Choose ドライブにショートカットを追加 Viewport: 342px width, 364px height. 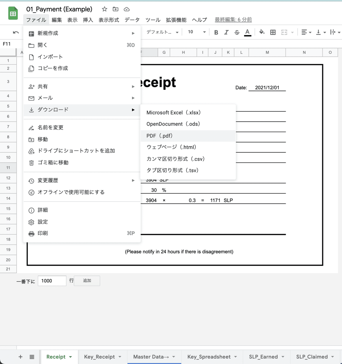tap(82, 151)
